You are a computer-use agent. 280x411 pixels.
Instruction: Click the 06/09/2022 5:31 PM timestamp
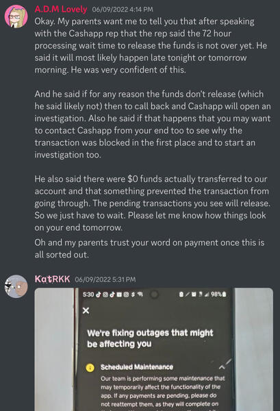coord(105,279)
